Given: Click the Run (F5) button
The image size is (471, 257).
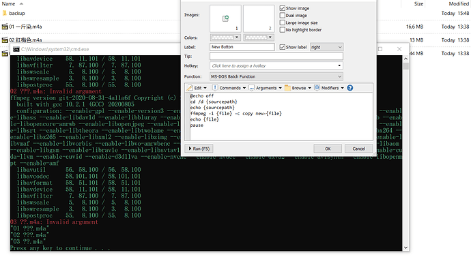Looking at the screenshot, I should [x=199, y=149].
